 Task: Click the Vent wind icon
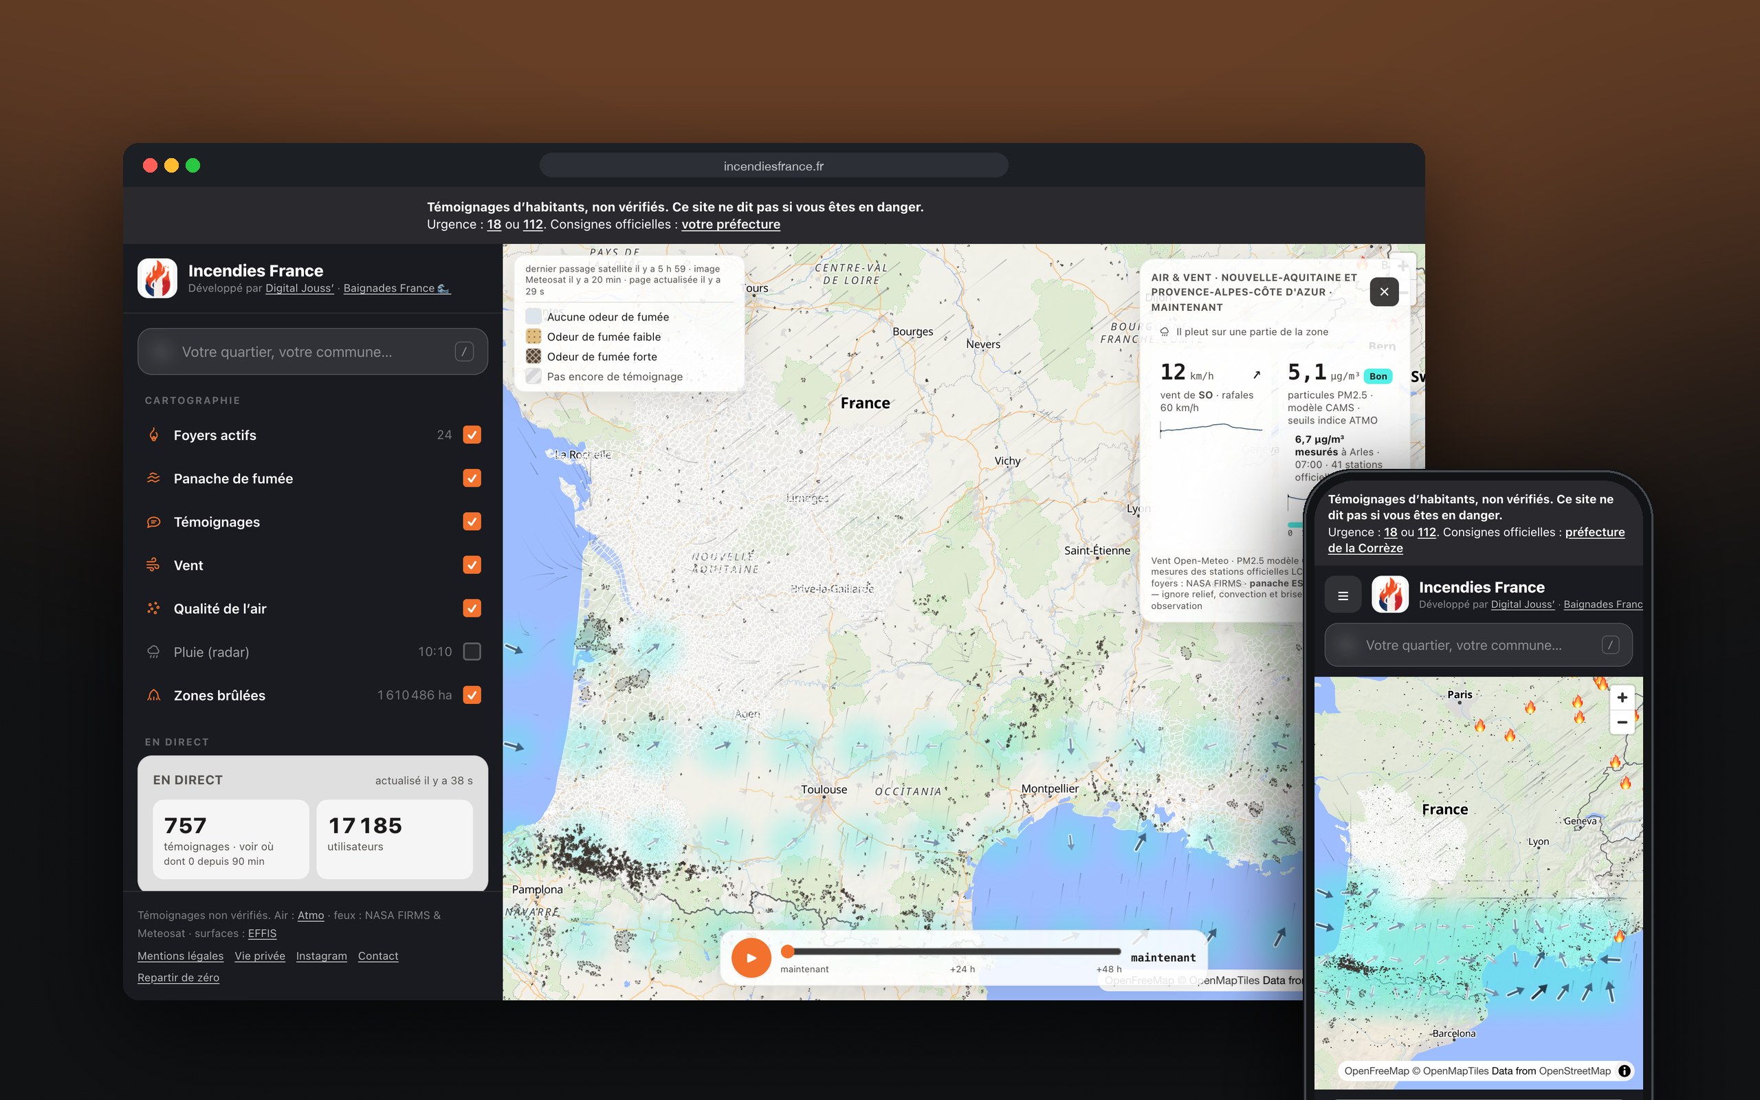coord(153,565)
